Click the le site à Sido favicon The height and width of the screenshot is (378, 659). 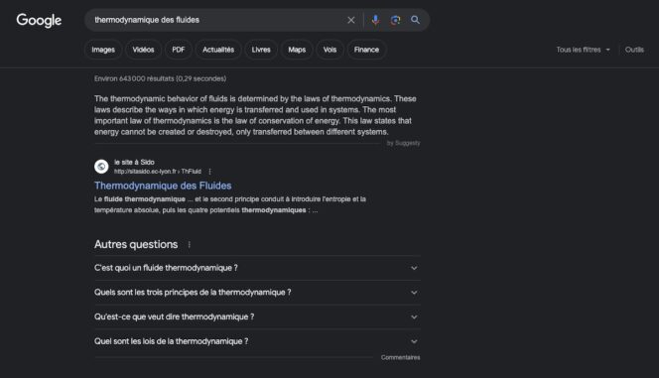101,167
